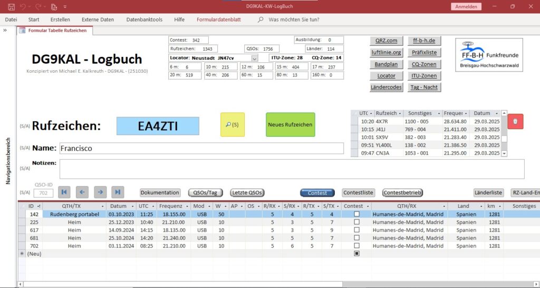Expand the navigation pane double-chevron
Viewport: 540px width, 288px height.
5,31
